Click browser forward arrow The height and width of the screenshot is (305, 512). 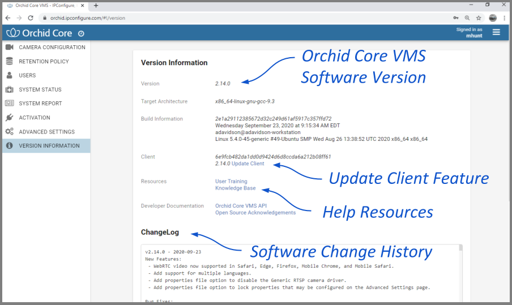pyautogui.click(x=19, y=18)
